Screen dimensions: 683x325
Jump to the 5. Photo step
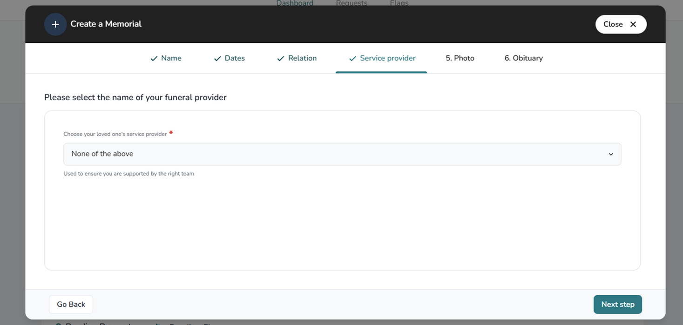click(460, 58)
